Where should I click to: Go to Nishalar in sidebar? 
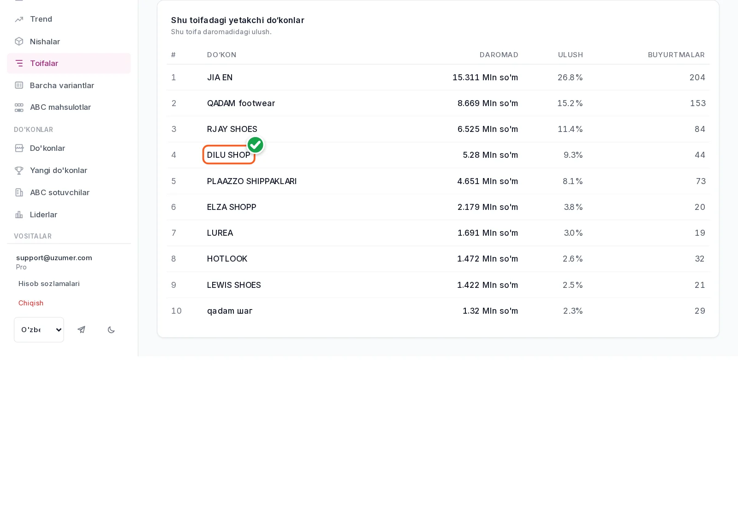click(x=69, y=42)
